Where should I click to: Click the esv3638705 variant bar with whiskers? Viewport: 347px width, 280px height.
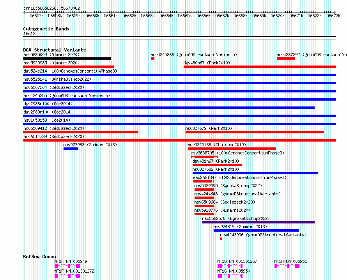click(x=204, y=157)
